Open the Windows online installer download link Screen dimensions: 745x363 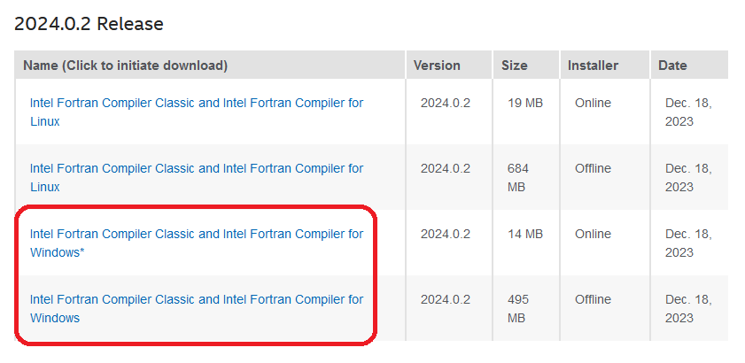tap(196, 235)
